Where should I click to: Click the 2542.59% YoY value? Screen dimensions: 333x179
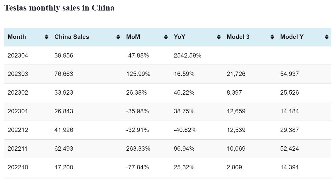187,55
